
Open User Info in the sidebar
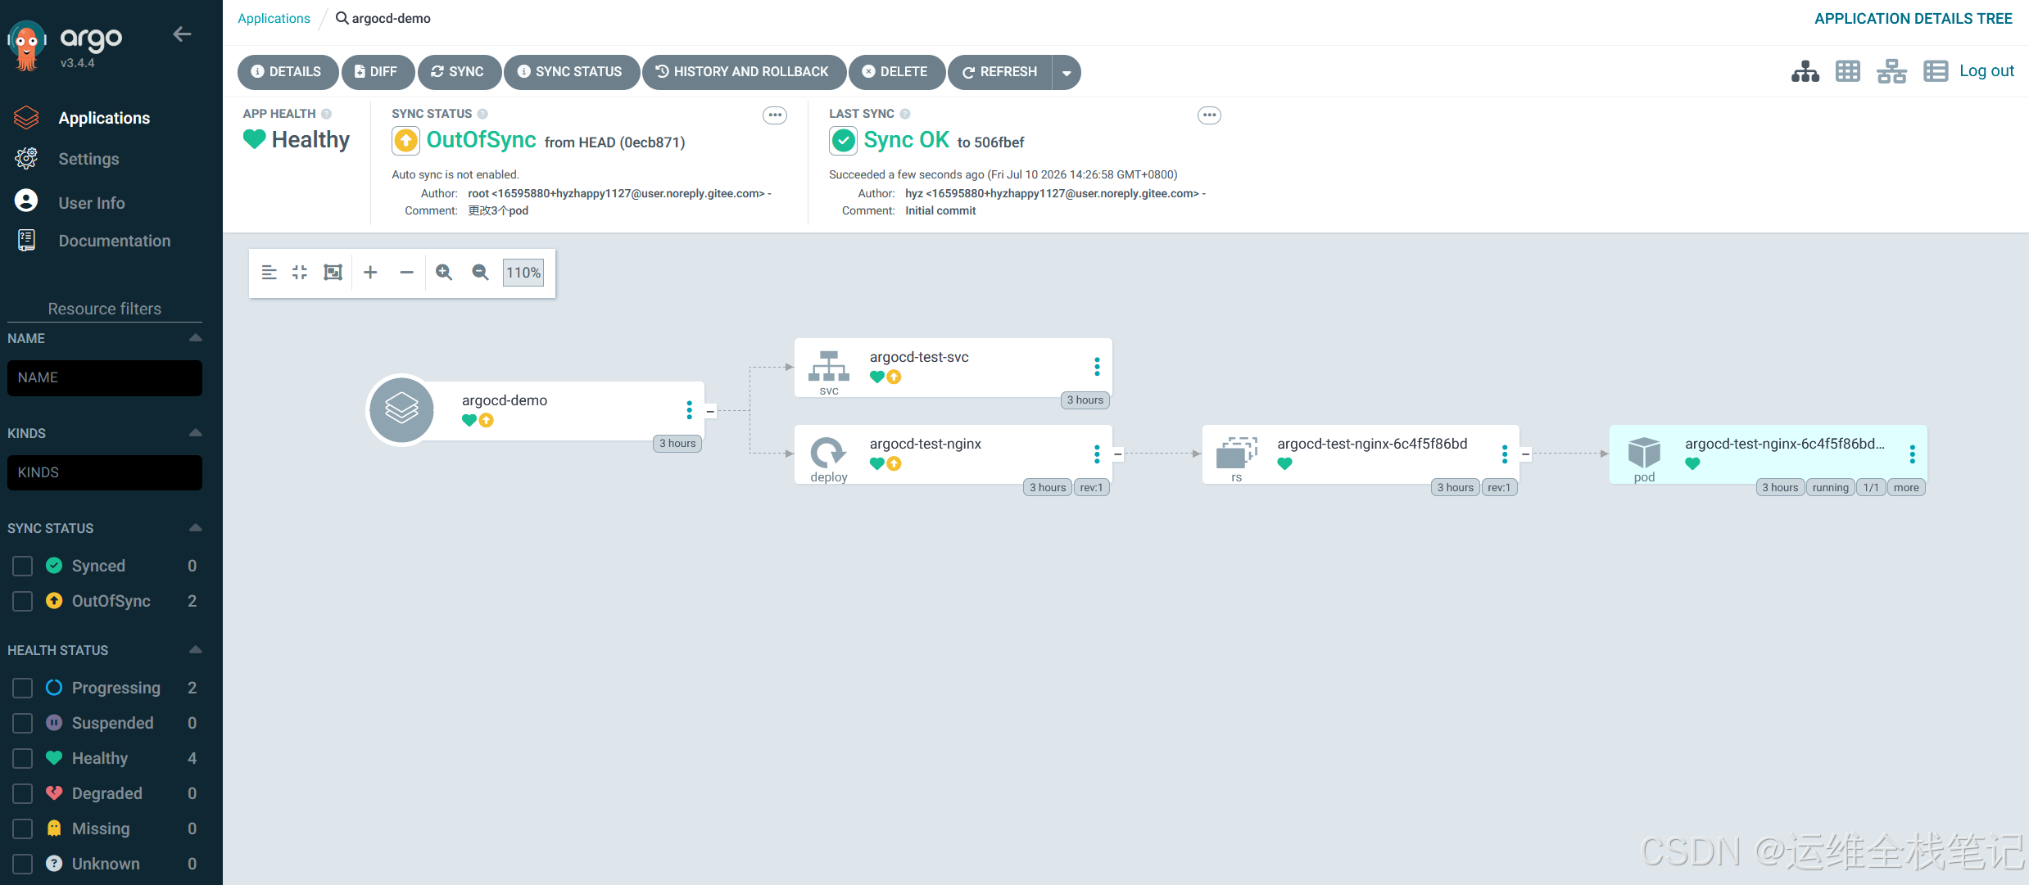coord(91,203)
